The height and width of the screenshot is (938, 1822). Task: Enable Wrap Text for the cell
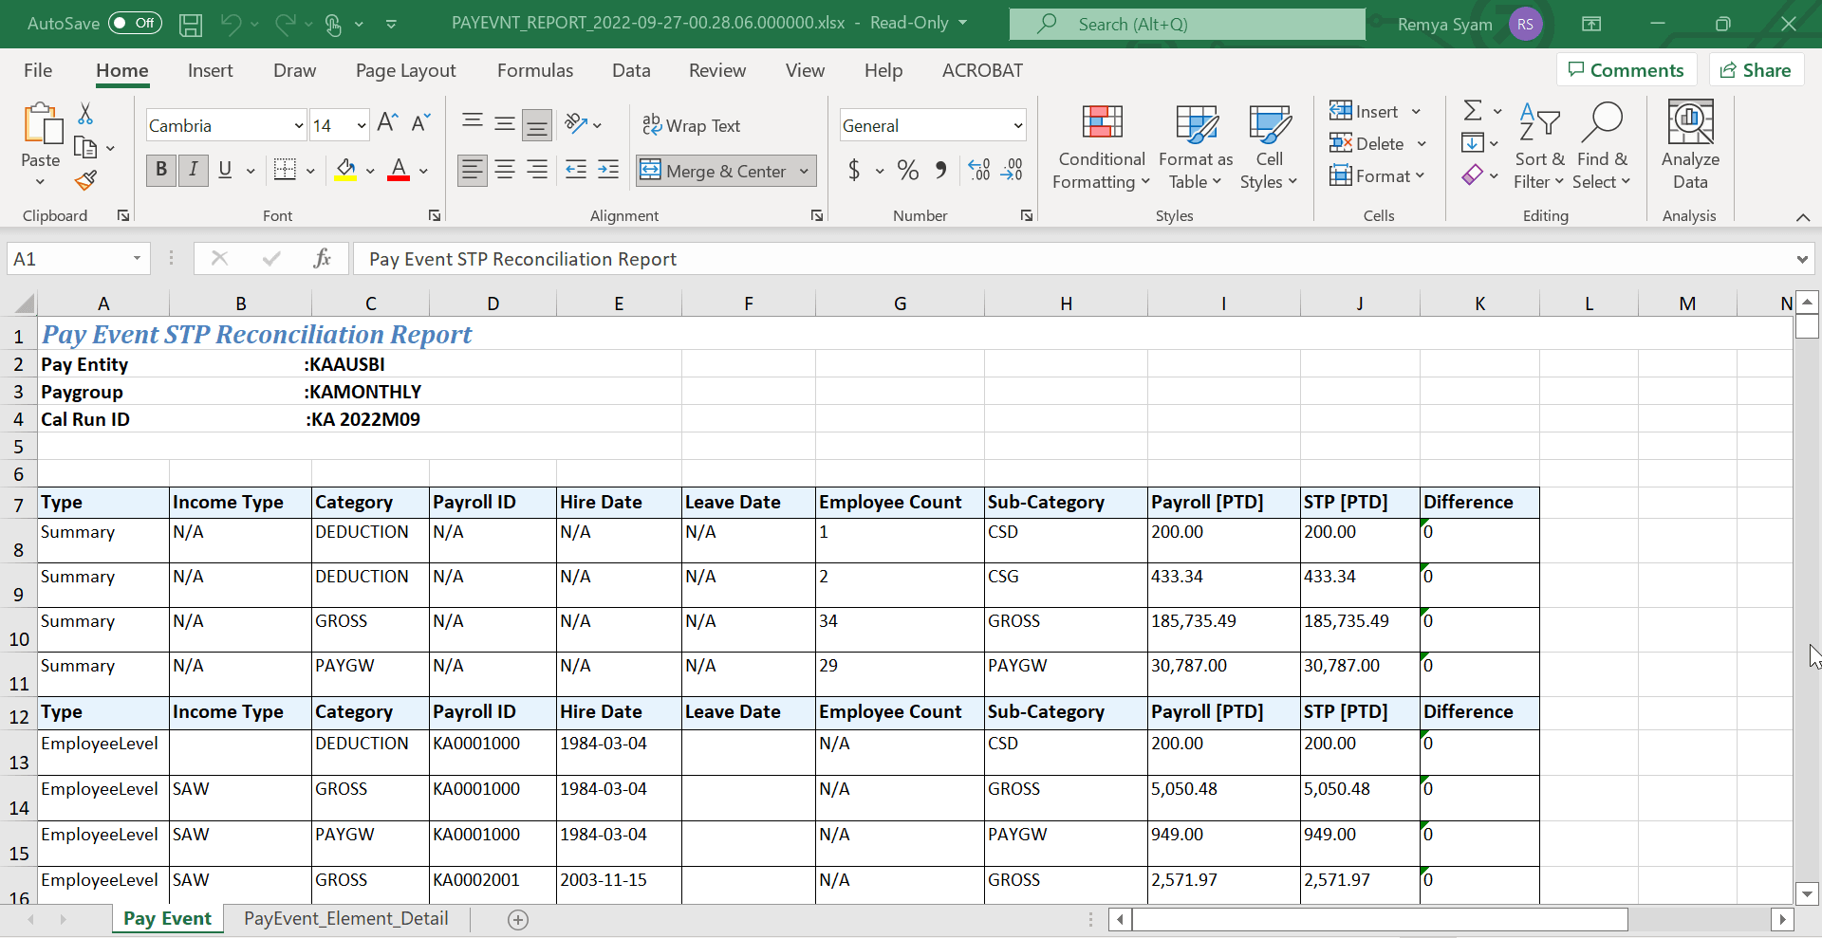coord(692,124)
